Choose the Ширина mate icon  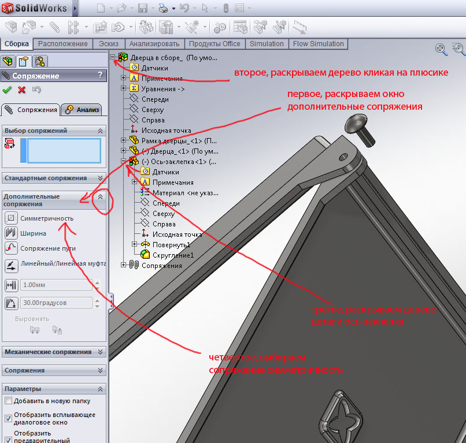10,233
